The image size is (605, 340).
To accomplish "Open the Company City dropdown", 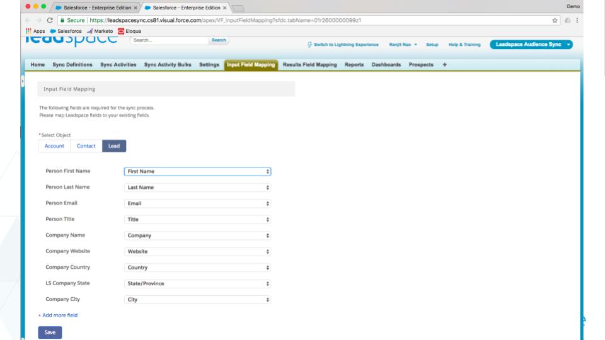I will [x=197, y=300].
